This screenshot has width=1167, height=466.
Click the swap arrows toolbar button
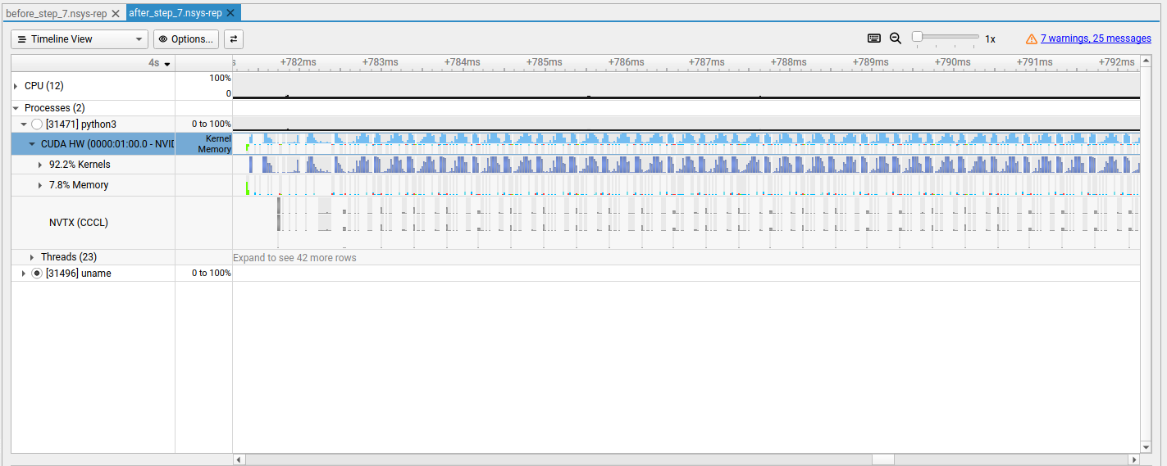234,39
